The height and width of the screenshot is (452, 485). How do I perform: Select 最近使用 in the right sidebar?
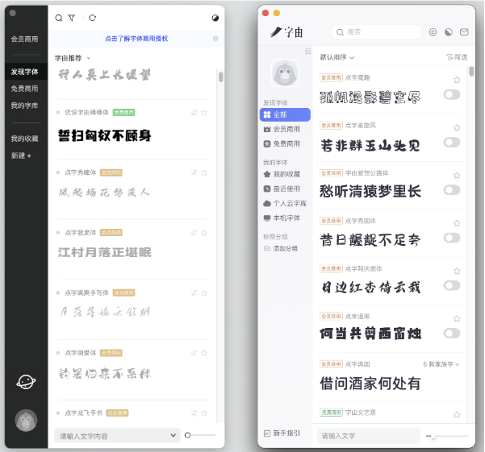[x=289, y=189]
